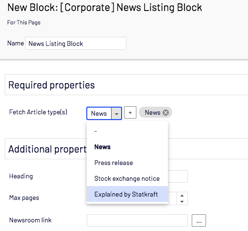The height and width of the screenshot is (231, 248).
Task: Decrease Max pages with down arrow
Action: tap(182, 202)
